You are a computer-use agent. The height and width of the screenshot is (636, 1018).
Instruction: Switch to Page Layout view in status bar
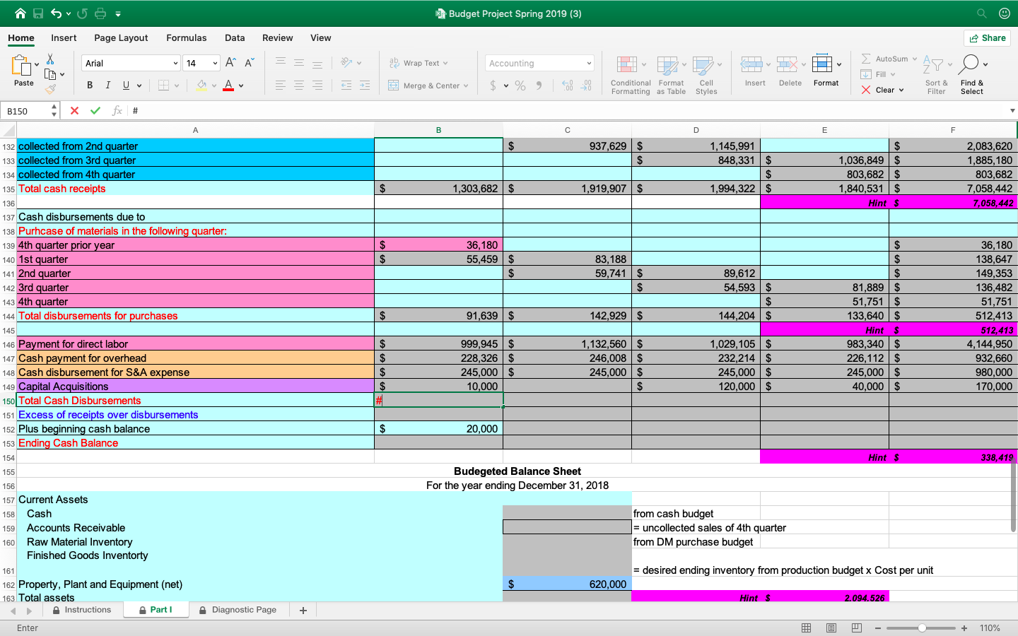(831, 628)
